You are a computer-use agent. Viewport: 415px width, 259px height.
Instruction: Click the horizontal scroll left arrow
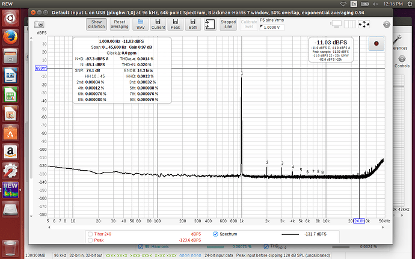[49, 227]
